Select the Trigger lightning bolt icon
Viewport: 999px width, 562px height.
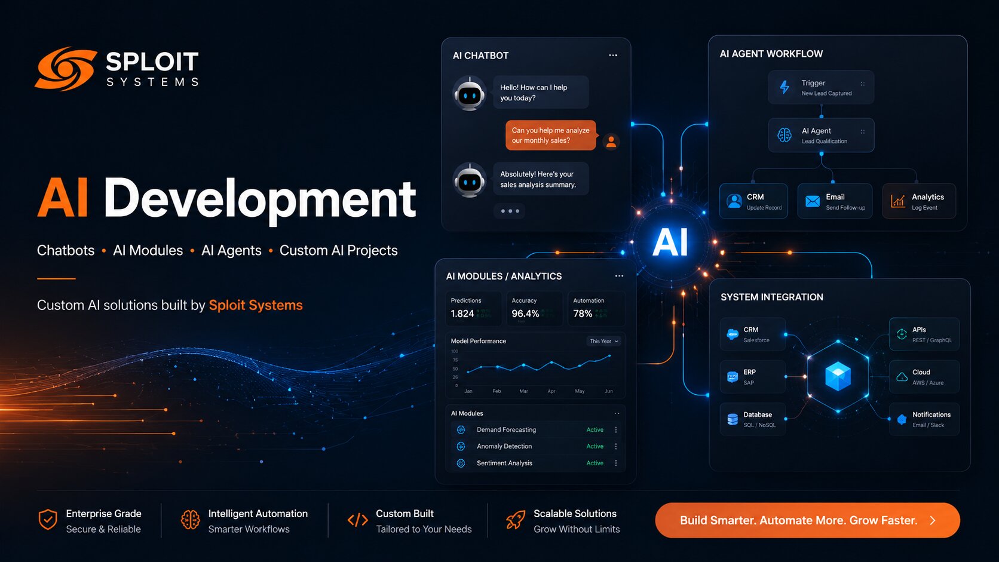pos(785,87)
